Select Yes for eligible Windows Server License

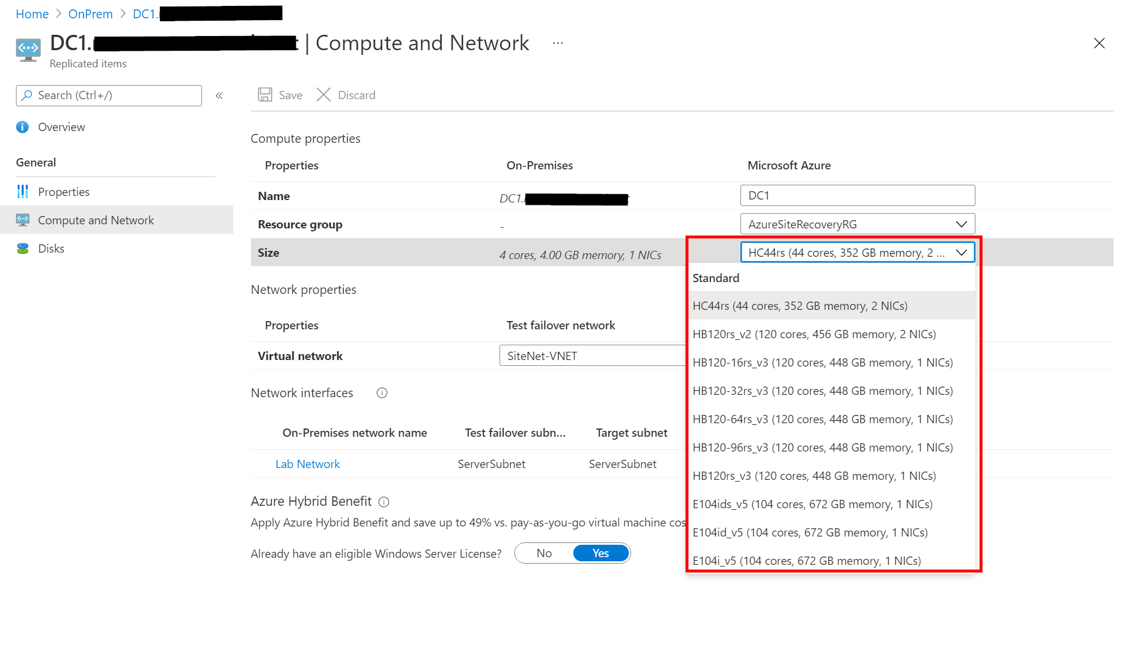click(600, 552)
